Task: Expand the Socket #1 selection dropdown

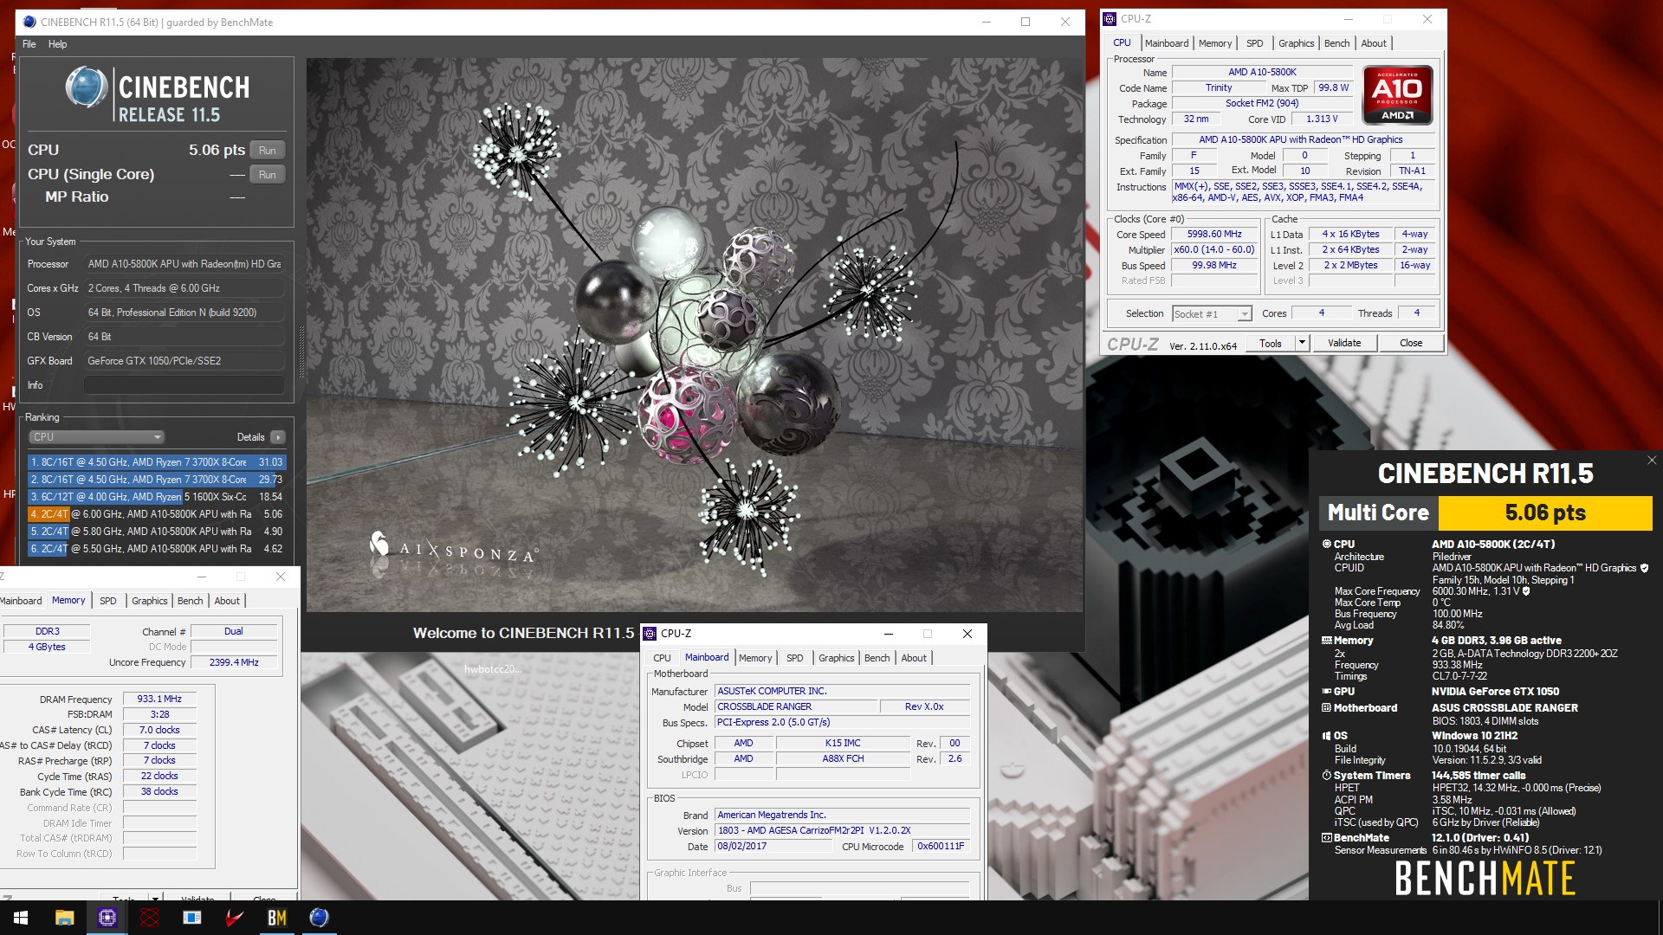Action: click(1245, 314)
